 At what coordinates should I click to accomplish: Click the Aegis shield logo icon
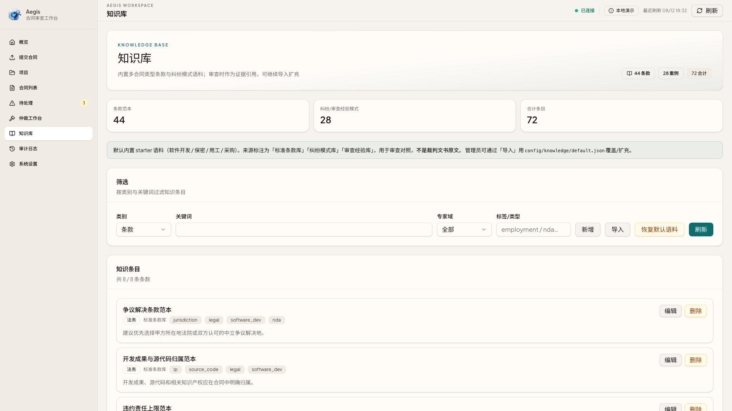tap(14, 14)
